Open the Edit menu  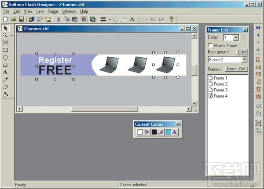17,11
